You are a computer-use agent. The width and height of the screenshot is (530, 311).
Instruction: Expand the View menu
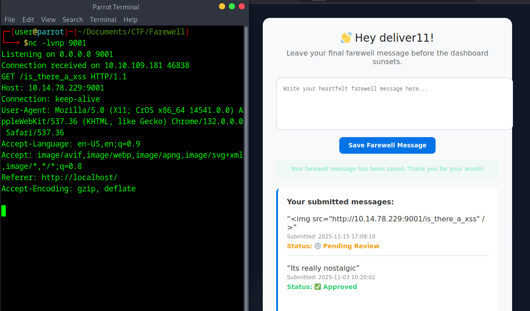pyautogui.click(x=48, y=20)
